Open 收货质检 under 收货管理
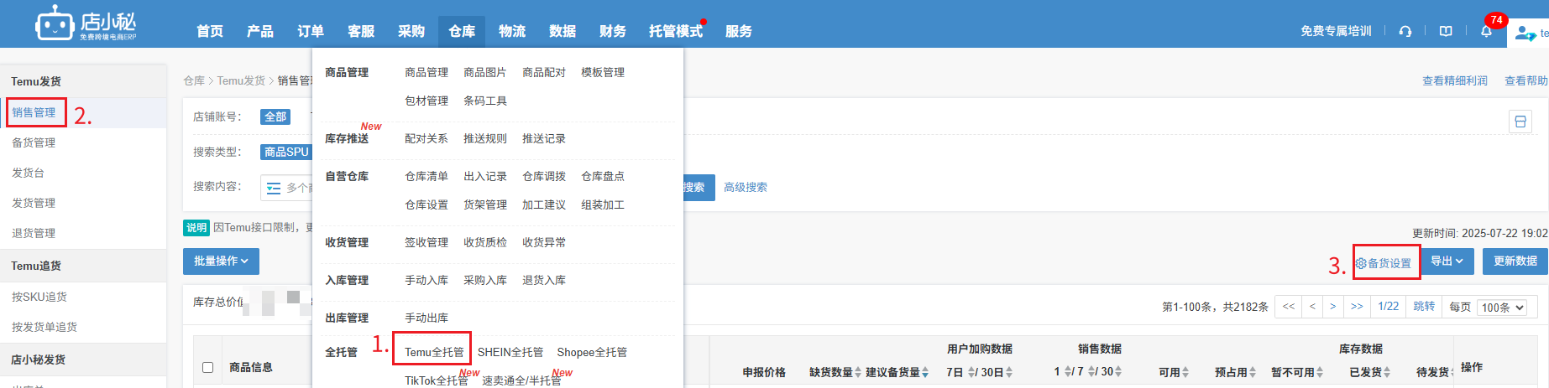Image resolution: width=1549 pixels, height=388 pixels. pyautogui.click(x=485, y=242)
